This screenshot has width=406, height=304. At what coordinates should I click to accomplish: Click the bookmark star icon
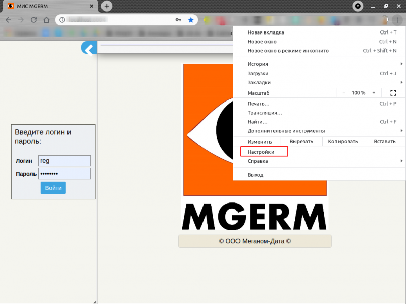(x=191, y=20)
